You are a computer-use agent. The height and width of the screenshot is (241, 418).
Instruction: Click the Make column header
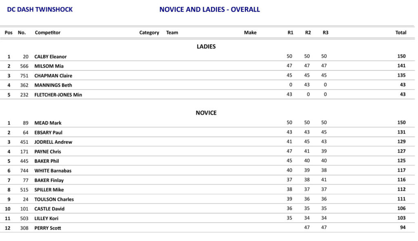click(x=250, y=33)
